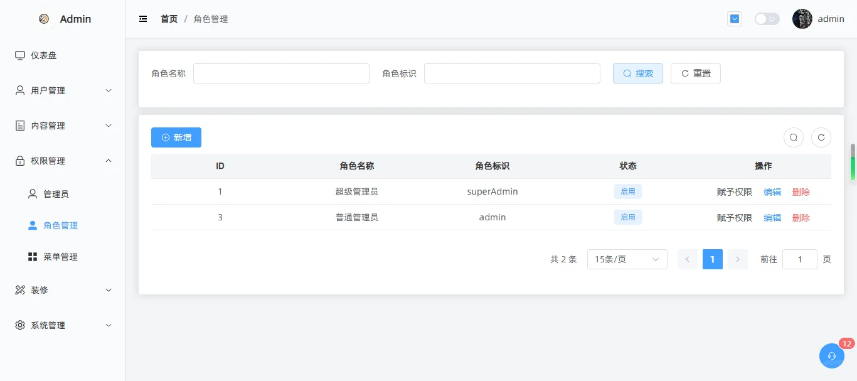Open the 15条/页 page size dropdown
Viewport: 857px width, 381px height.
pyautogui.click(x=627, y=259)
